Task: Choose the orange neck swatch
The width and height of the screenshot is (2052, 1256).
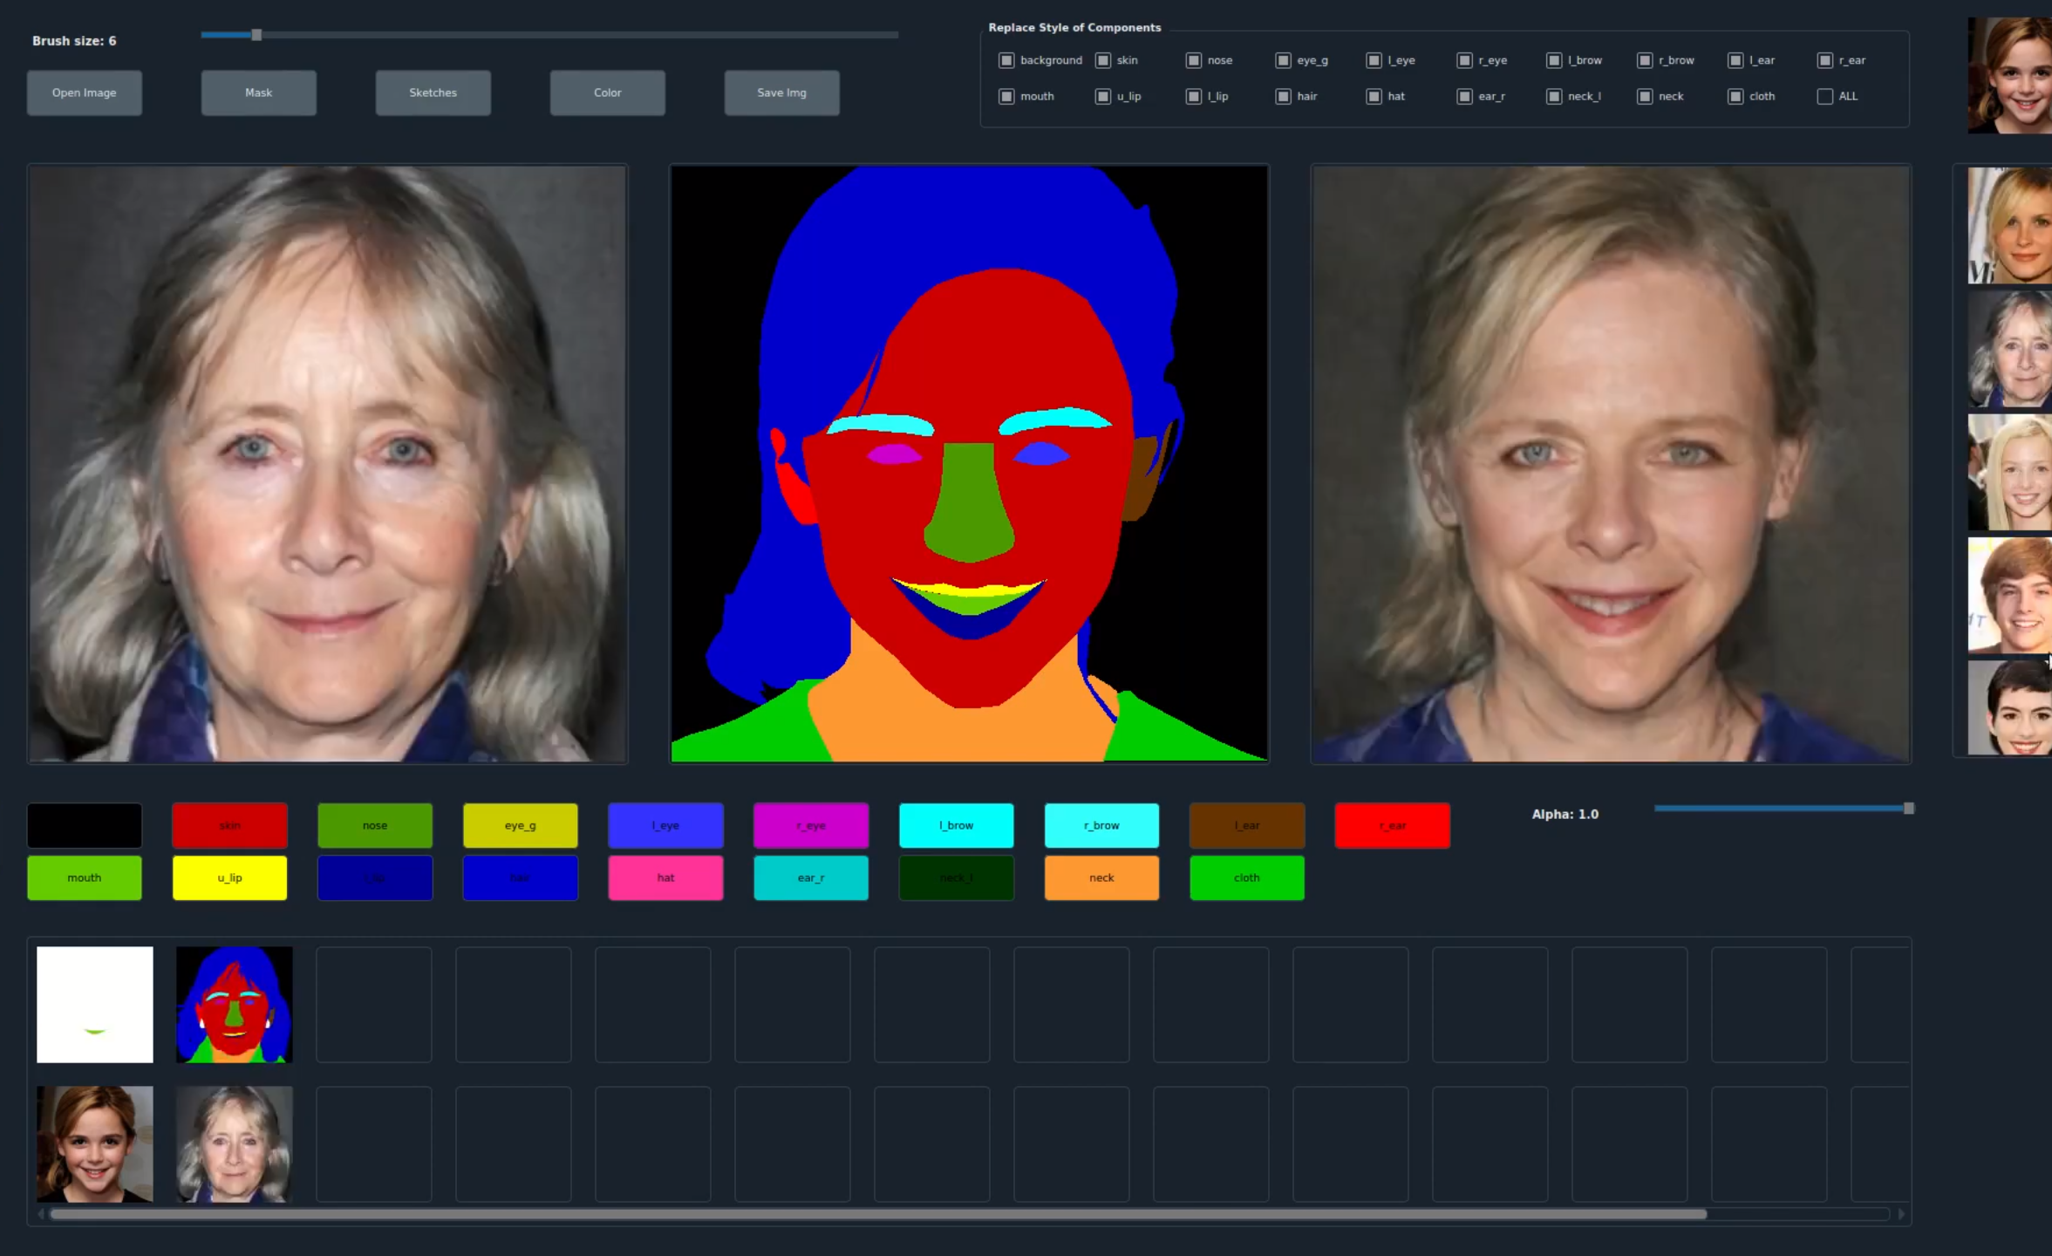Action: [x=1101, y=877]
